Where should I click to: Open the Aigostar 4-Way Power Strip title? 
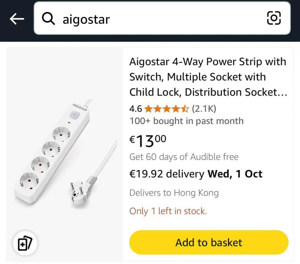(208, 77)
